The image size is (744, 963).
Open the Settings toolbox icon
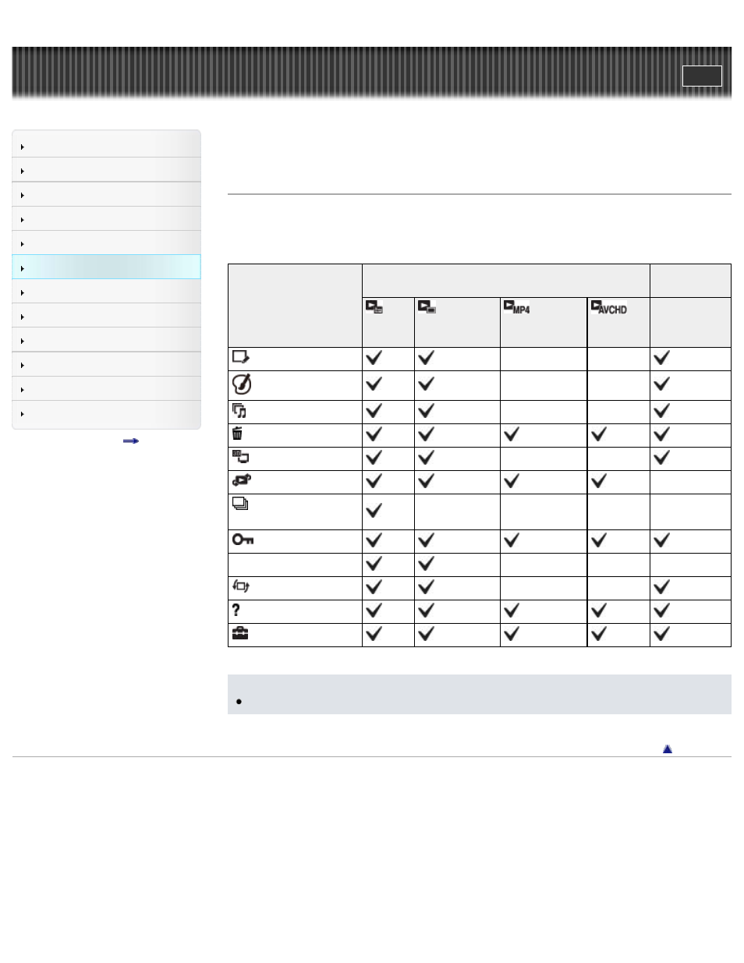click(x=239, y=634)
